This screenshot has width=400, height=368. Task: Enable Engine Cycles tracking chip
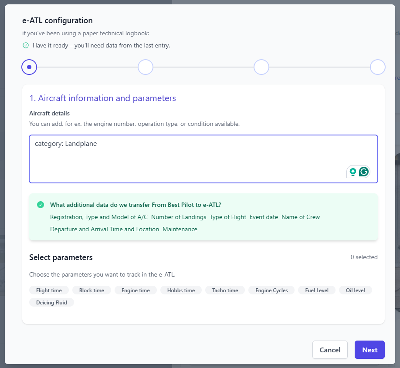click(271, 290)
